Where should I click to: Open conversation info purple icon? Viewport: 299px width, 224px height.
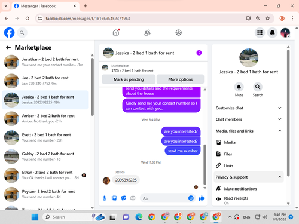pos(199,53)
